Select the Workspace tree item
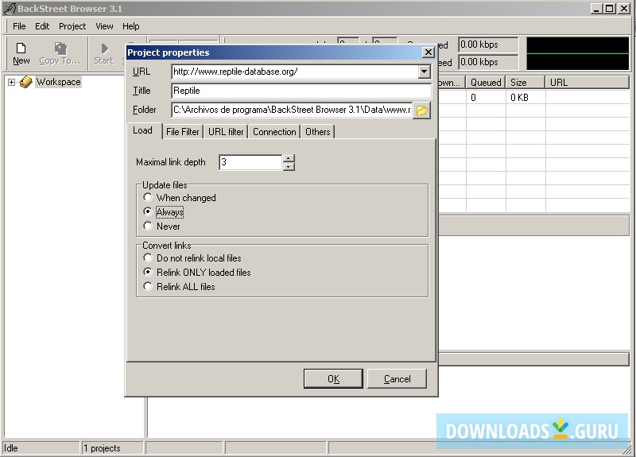This screenshot has width=636, height=457. tap(58, 82)
